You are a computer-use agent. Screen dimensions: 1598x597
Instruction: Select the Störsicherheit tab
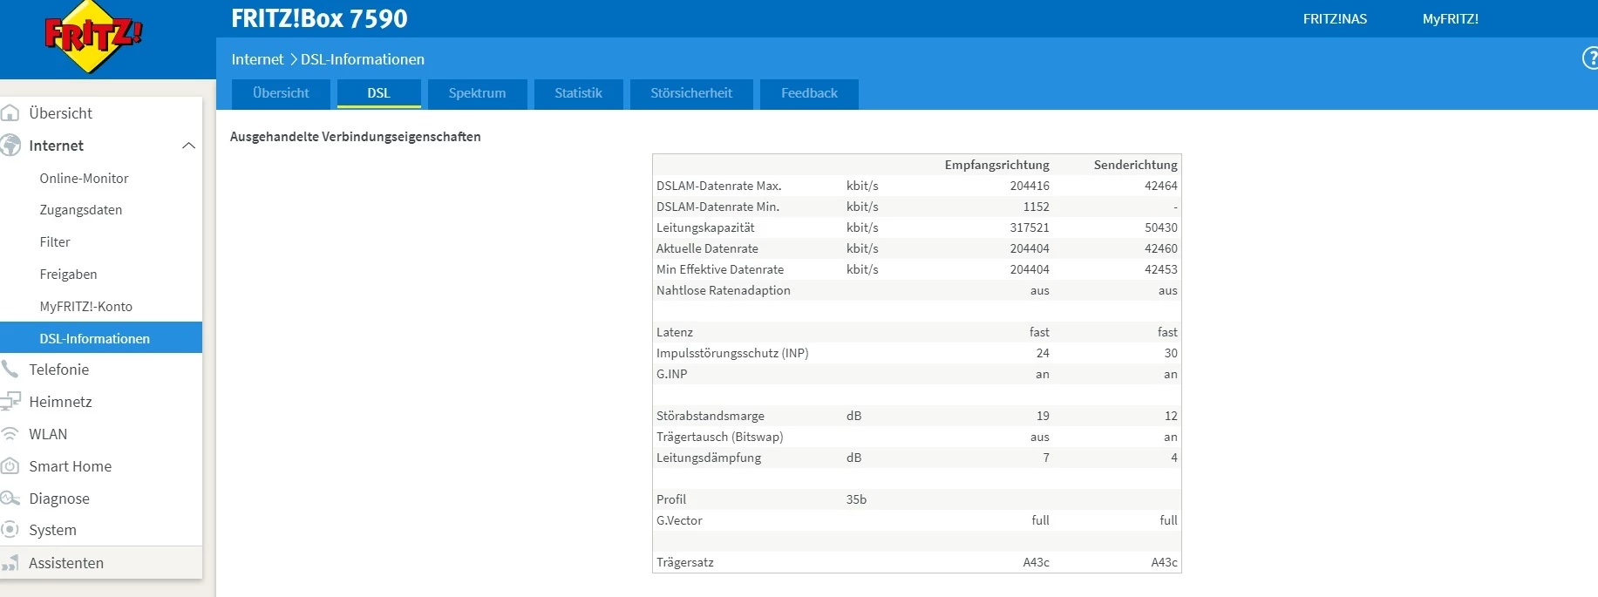coord(690,93)
